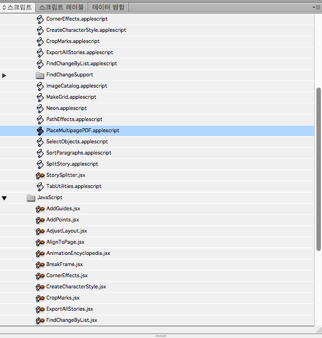Click the FindChangeByList.jsx script icon
322x338 pixels.
(40, 321)
